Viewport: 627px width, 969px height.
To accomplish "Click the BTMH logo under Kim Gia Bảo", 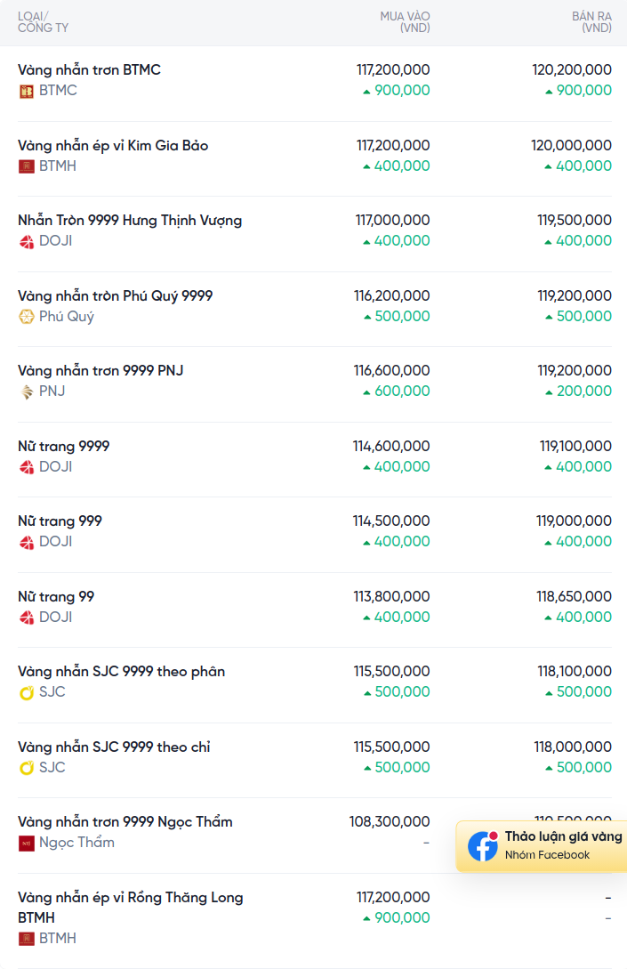I will (x=27, y=166).
